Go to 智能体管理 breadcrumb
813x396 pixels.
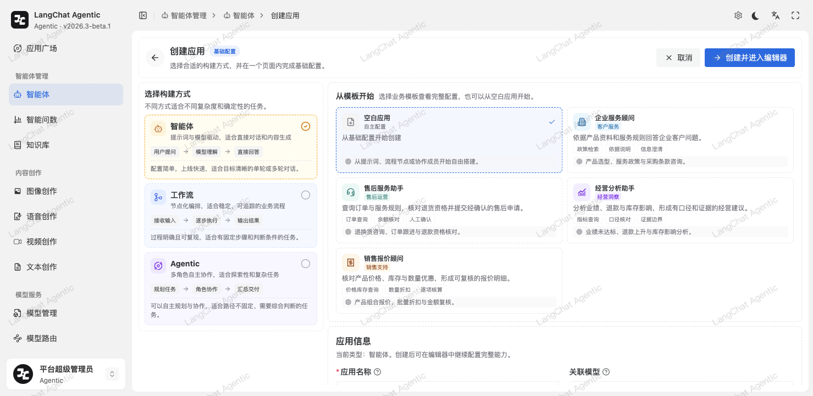click(x=184, y=15)
